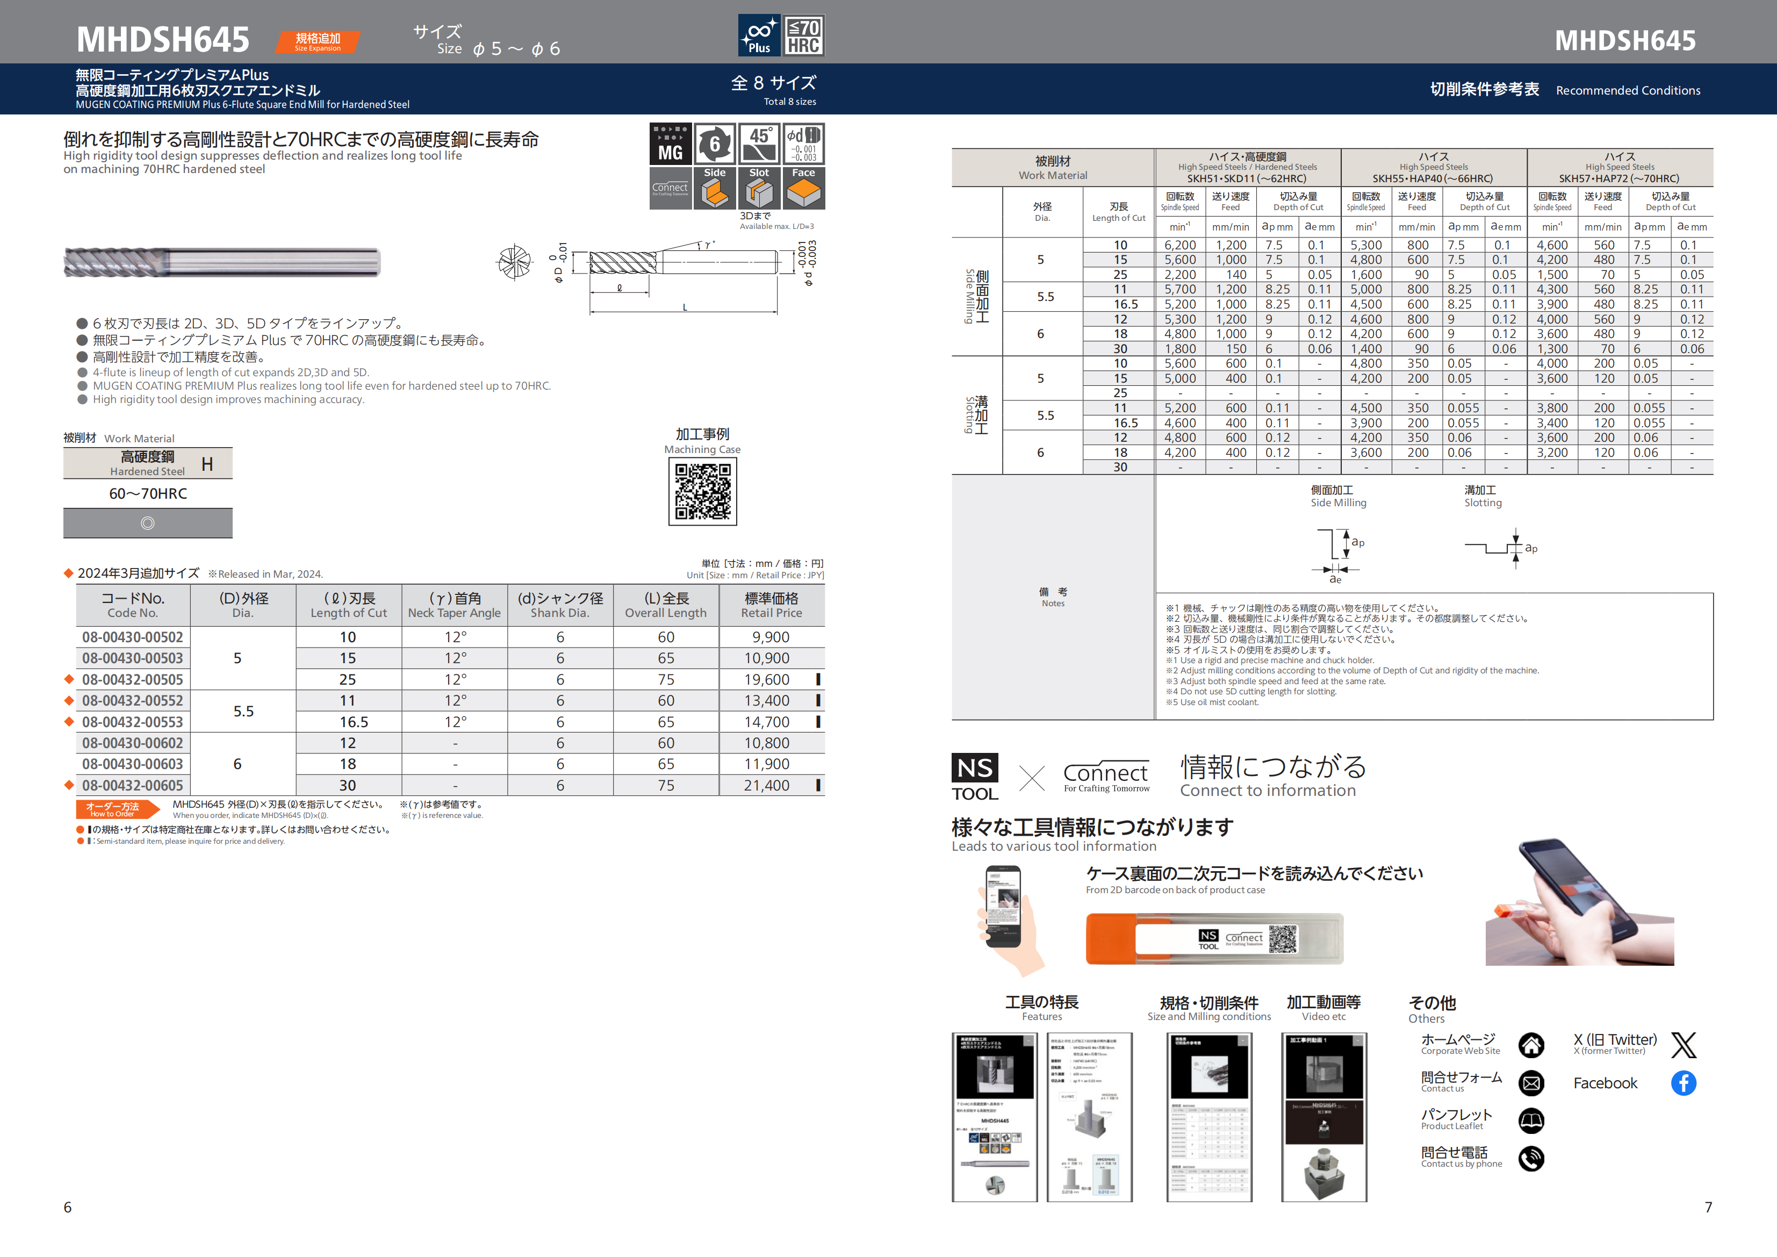1777x1257 pixels.
Task: Click the X (former Twitter) logo
Action: (x=1684, y=1046)
